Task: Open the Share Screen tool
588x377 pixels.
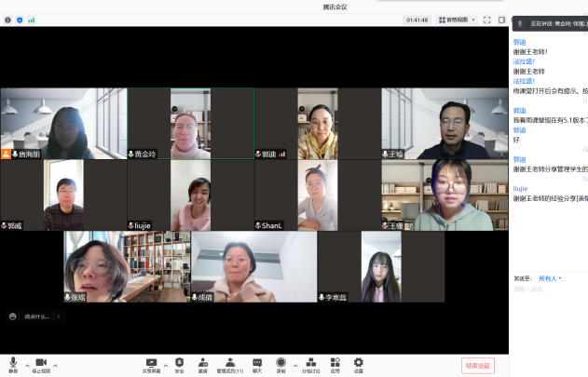Action: 151,362
